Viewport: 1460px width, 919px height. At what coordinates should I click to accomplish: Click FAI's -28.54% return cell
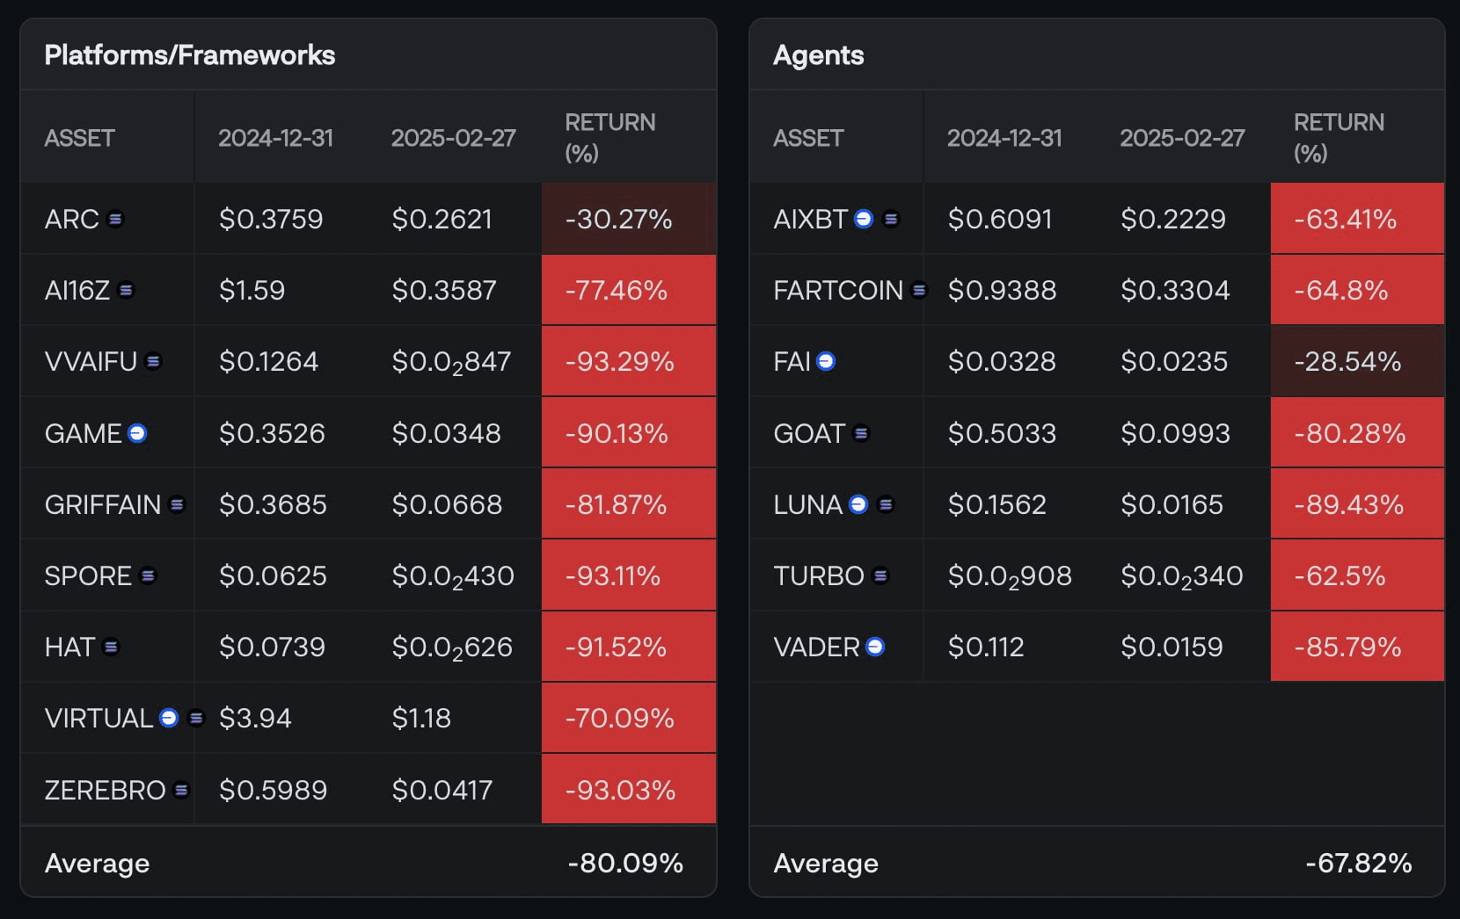tap(1357, 361)
